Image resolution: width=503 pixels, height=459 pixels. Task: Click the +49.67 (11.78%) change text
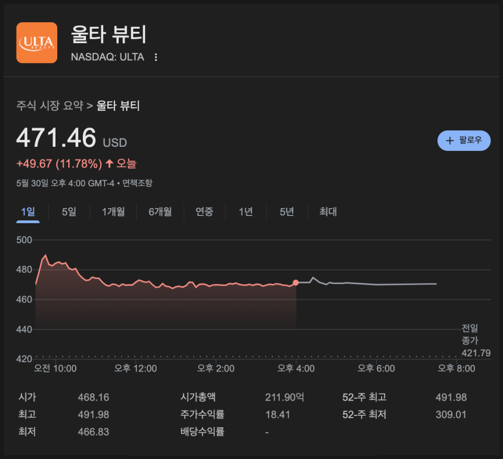point(59,164)
